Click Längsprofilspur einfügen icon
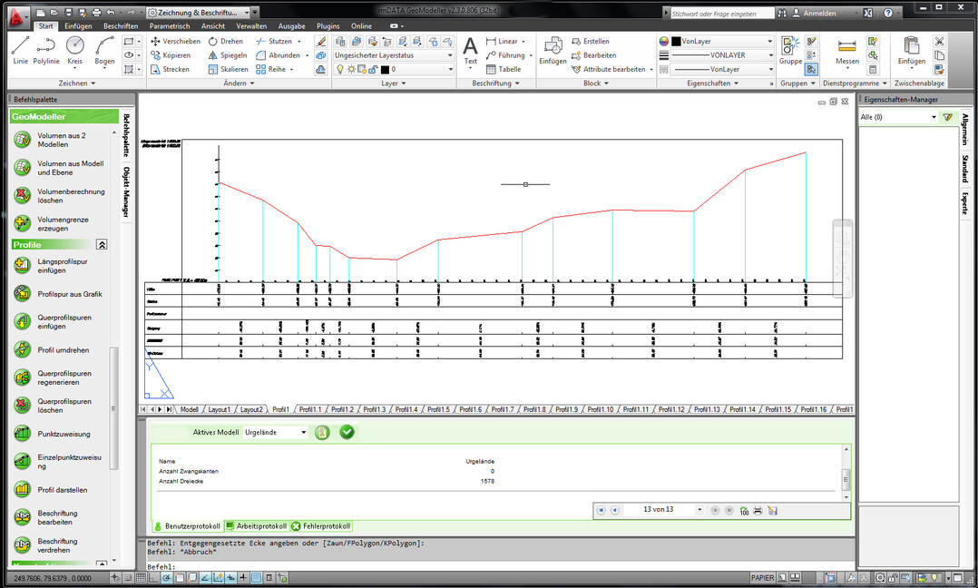 pyautogui.click(x=23, y=266)
